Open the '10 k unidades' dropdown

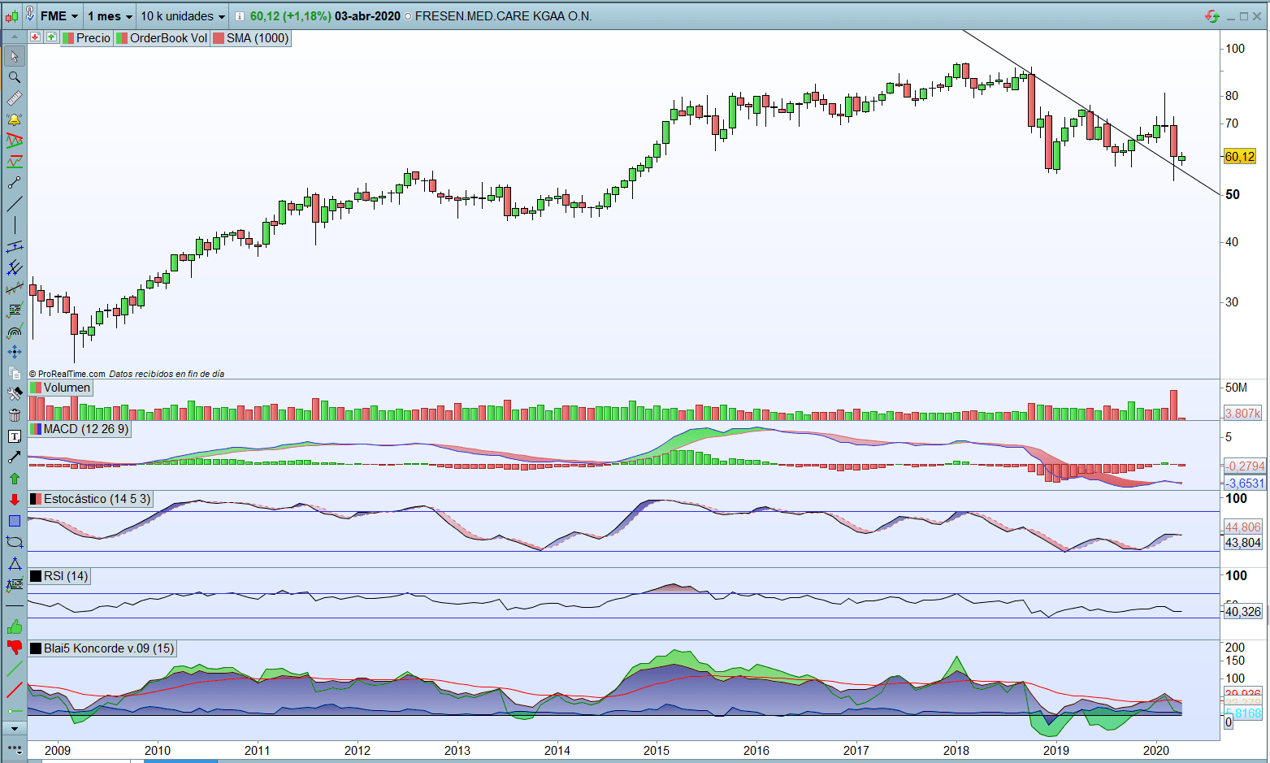(x=183, y=16)
